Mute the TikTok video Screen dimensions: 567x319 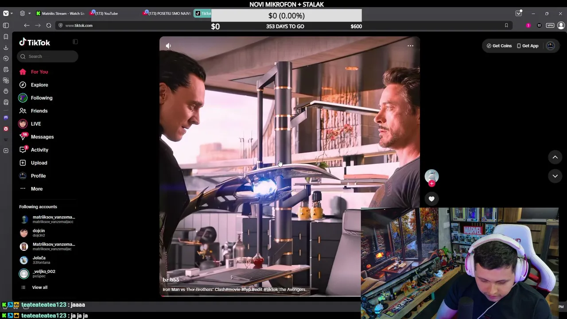tap(168, 46)
